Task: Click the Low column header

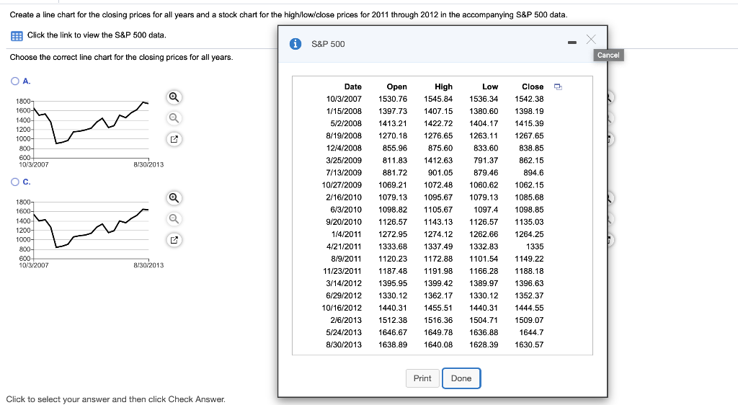Action: (490, 86)
